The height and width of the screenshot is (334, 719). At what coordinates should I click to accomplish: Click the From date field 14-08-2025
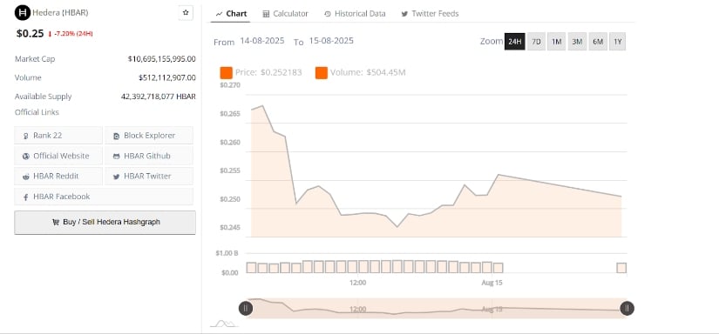point(261,41)
